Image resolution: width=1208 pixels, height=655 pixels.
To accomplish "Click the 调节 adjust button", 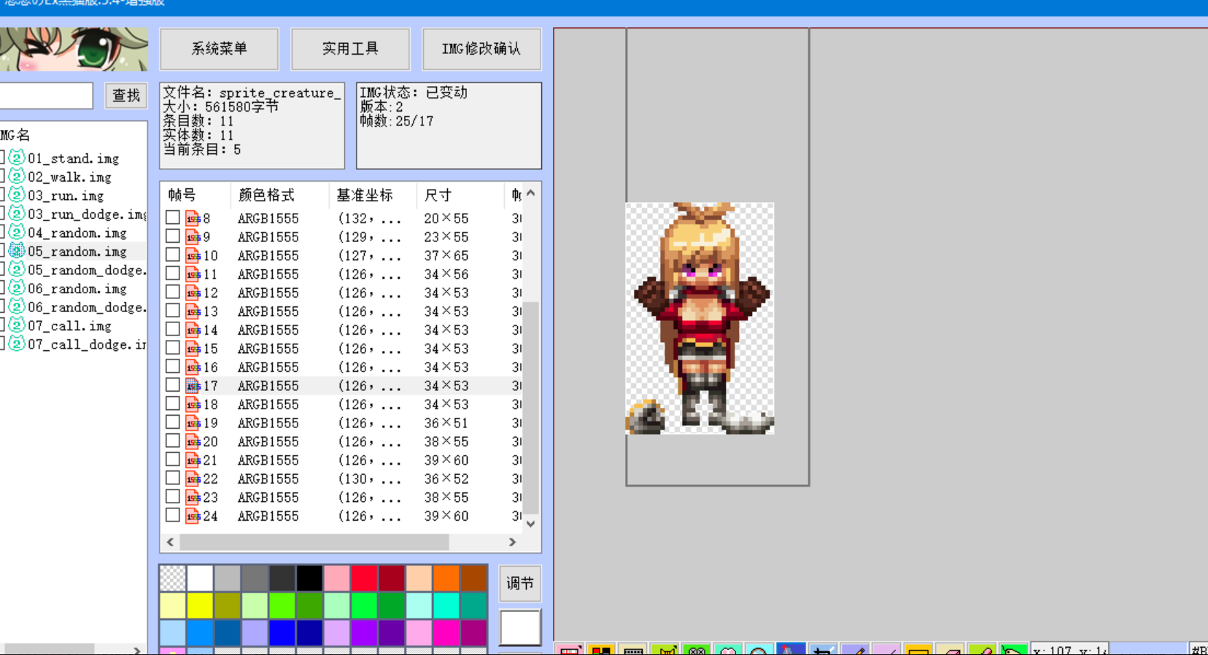I will 520,584.
